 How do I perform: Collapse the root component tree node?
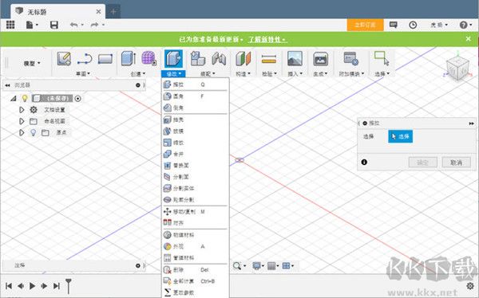click(13, 99)
